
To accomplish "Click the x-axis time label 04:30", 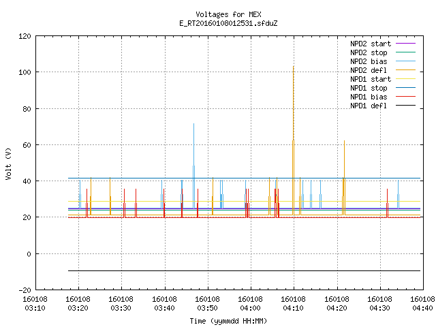I will pos(380,309).
